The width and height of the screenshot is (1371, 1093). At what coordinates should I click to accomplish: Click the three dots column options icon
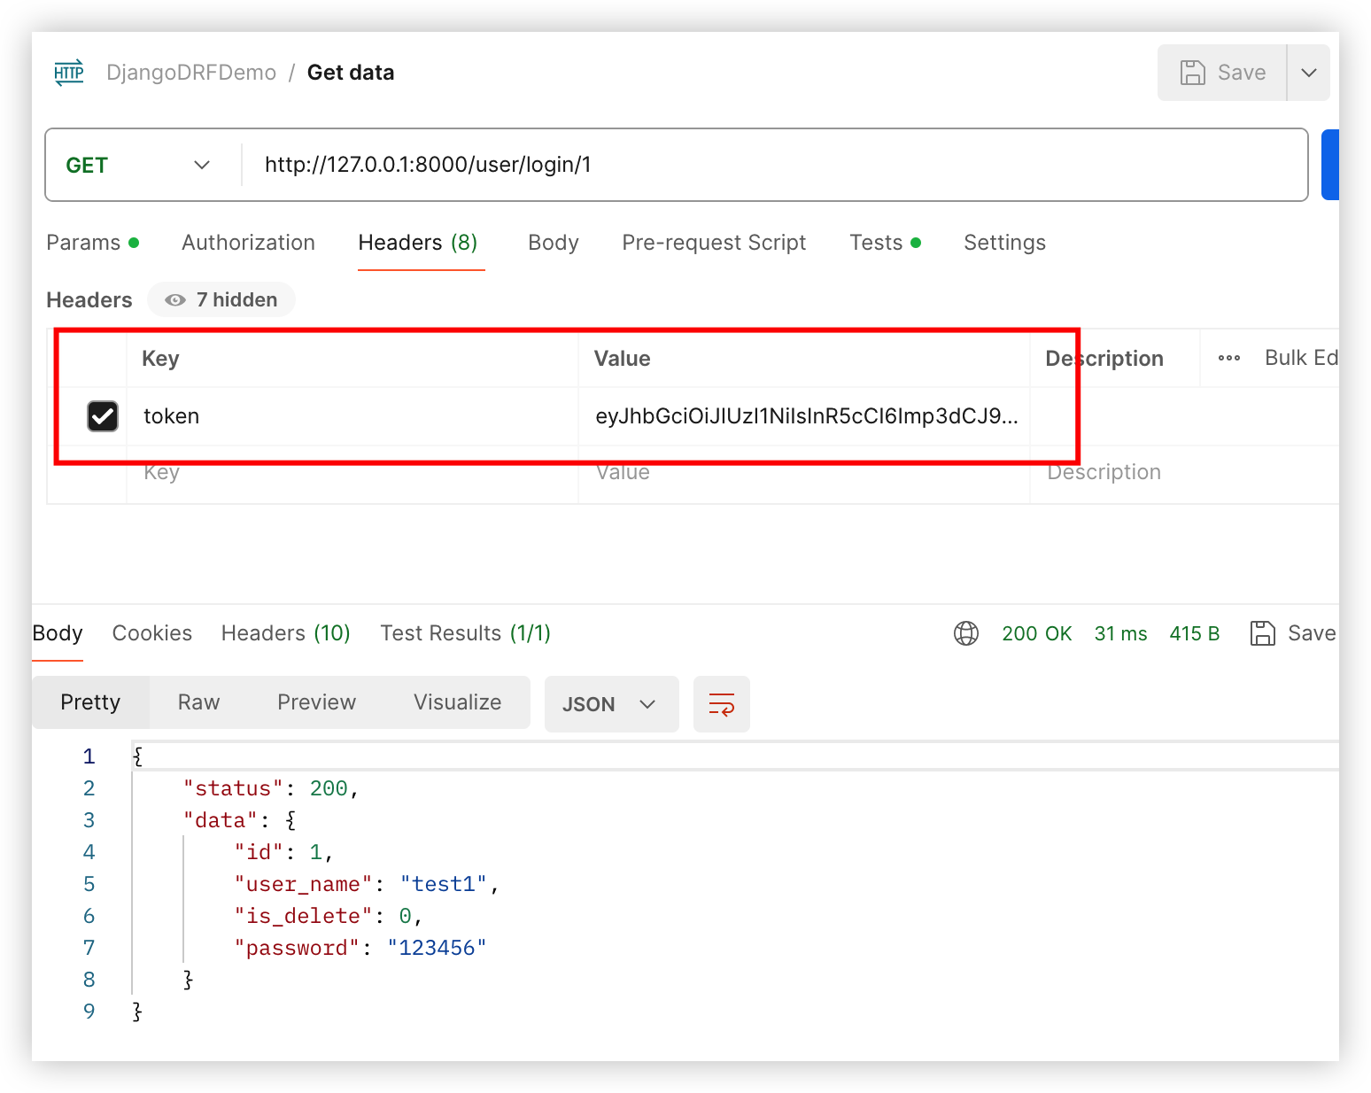[x=1228, y=358]
